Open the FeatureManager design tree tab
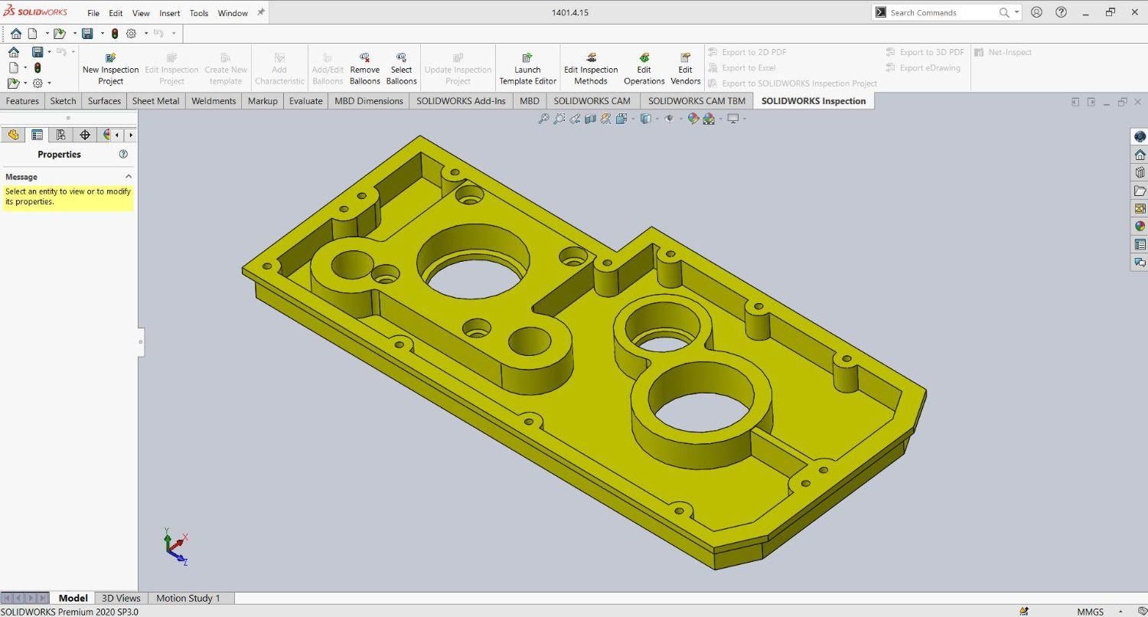Screen dimensions: 1148x617 [x=13, y=135]
